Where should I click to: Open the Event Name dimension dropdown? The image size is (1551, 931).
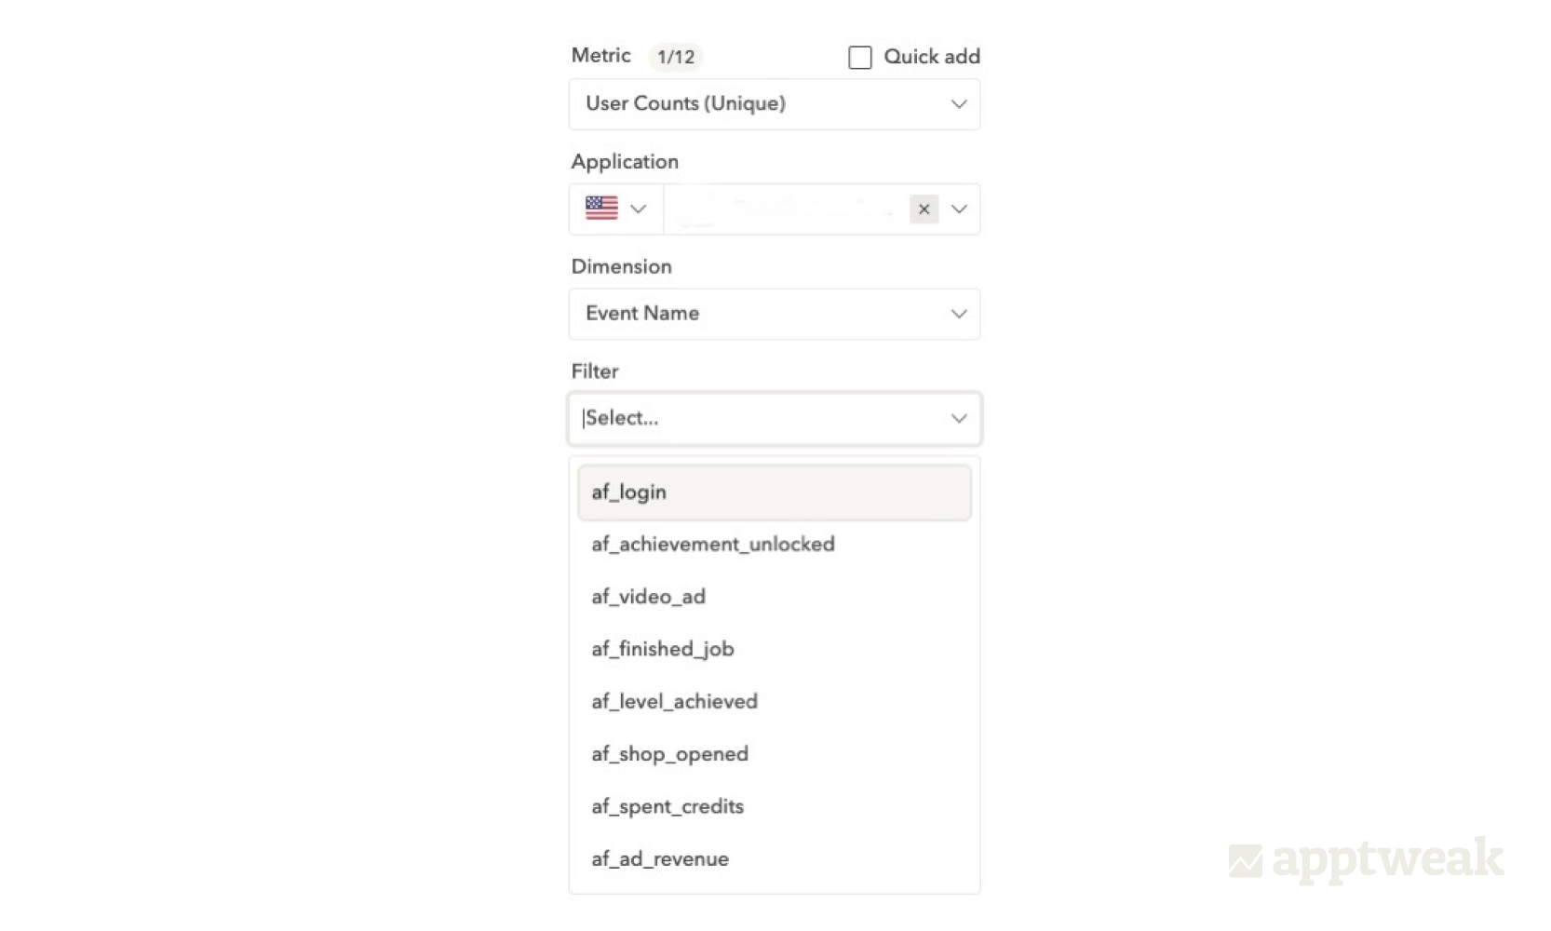click(x=773, y=314)
